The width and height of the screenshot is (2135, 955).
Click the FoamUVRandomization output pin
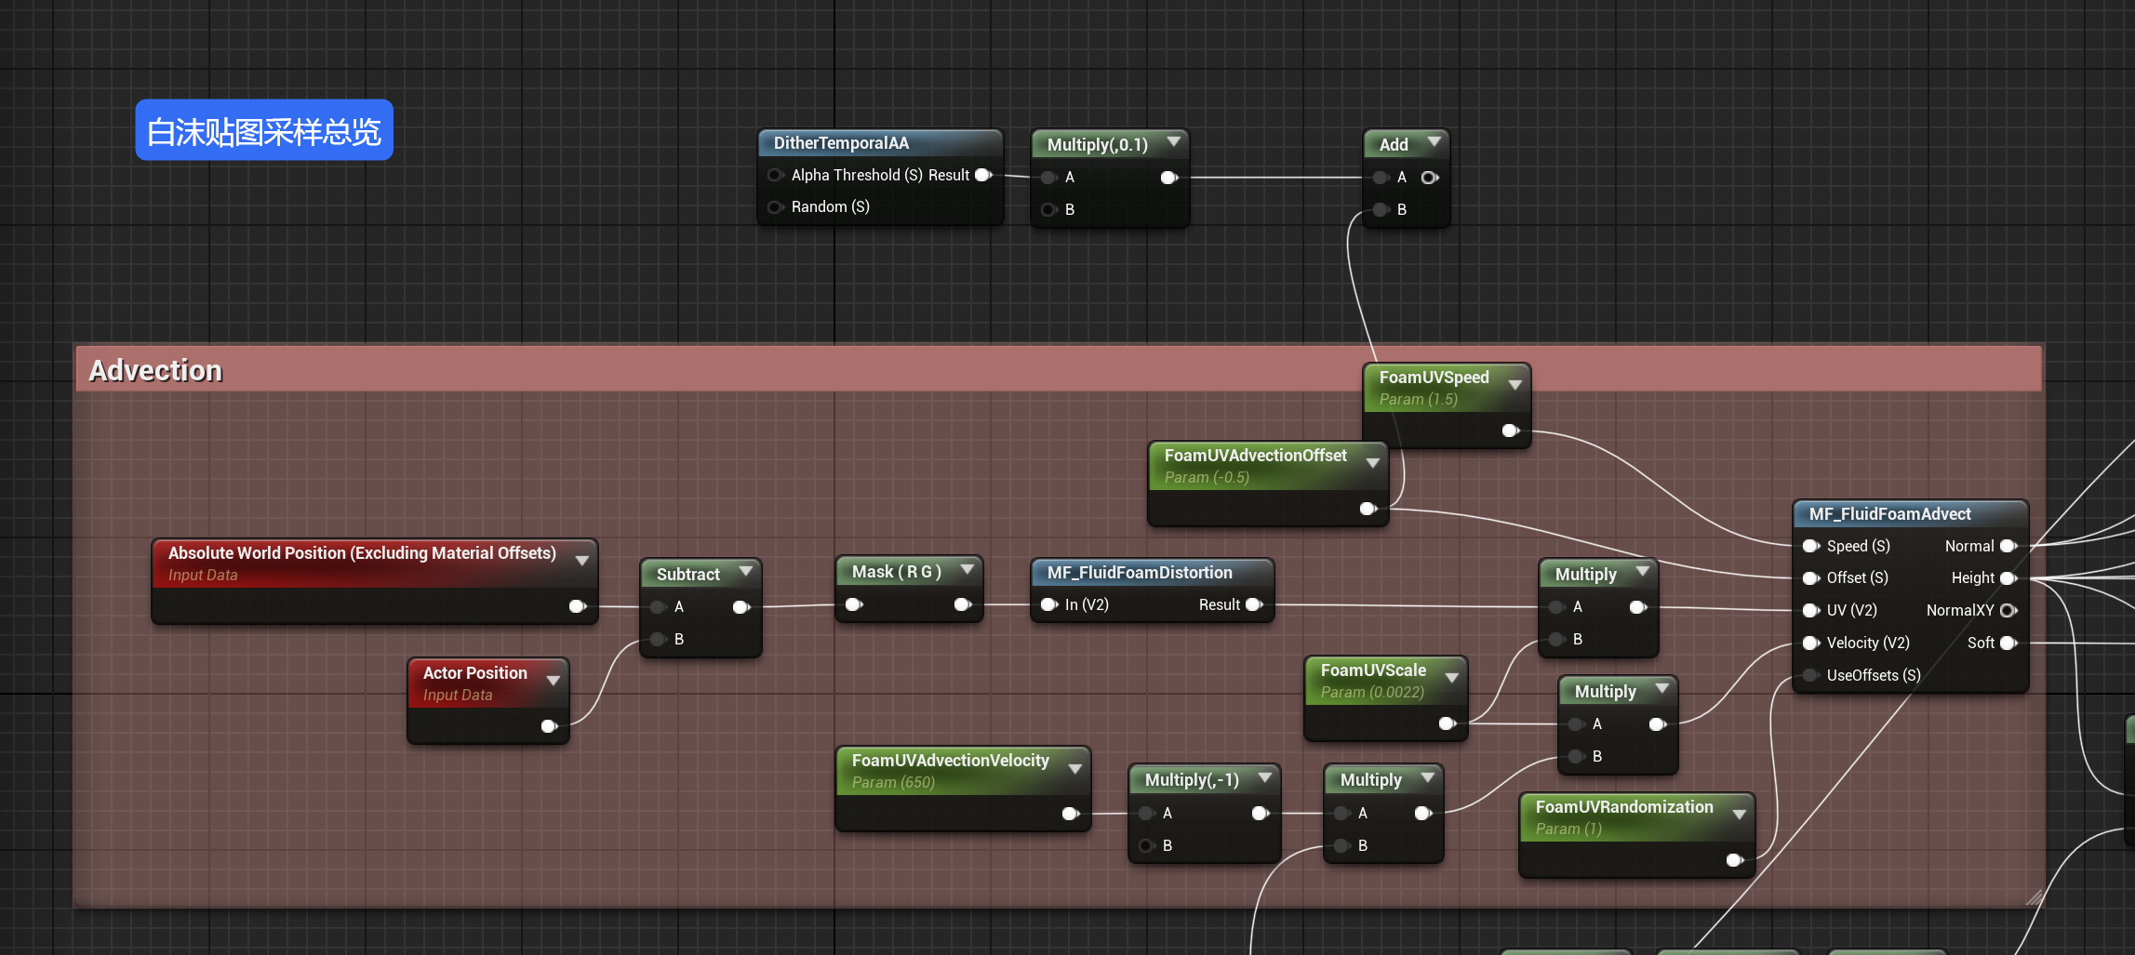click(1734, 860)
